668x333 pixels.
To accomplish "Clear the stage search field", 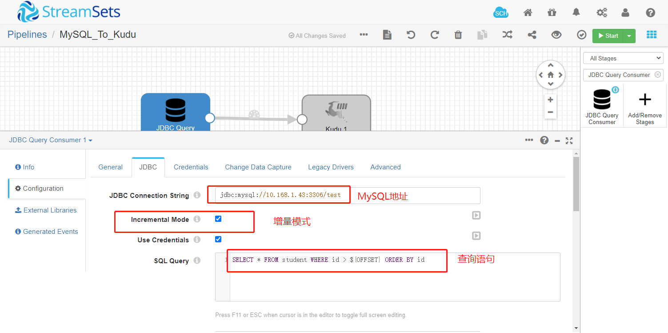I will (658, 75).
